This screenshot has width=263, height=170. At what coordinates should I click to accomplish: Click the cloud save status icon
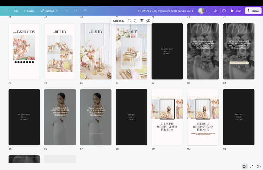[85, 11]
